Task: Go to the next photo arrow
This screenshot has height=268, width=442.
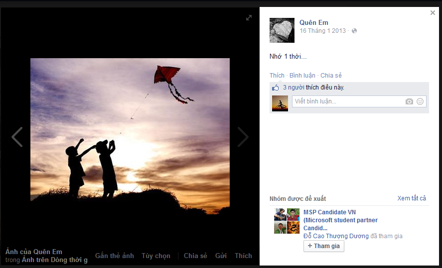Action: [x=243, y=137]
